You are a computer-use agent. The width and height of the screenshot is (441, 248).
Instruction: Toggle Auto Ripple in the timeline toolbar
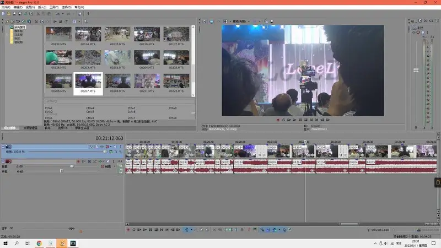(274, 230)
